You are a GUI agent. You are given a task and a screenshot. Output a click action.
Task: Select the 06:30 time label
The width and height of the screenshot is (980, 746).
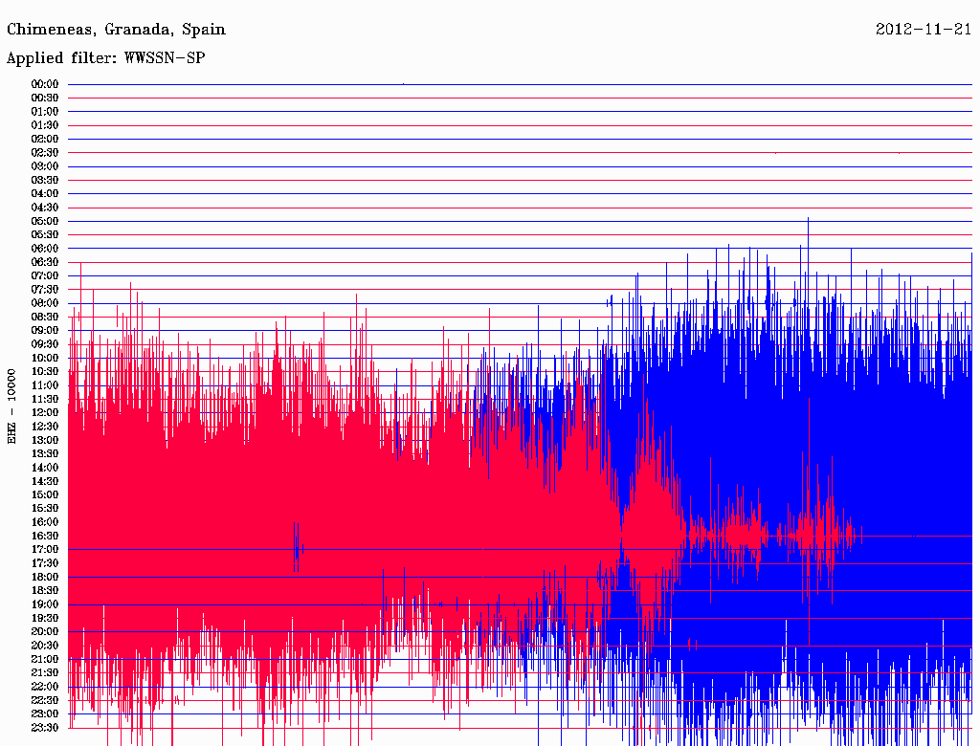pyautogui.click(x=45, y=262)
